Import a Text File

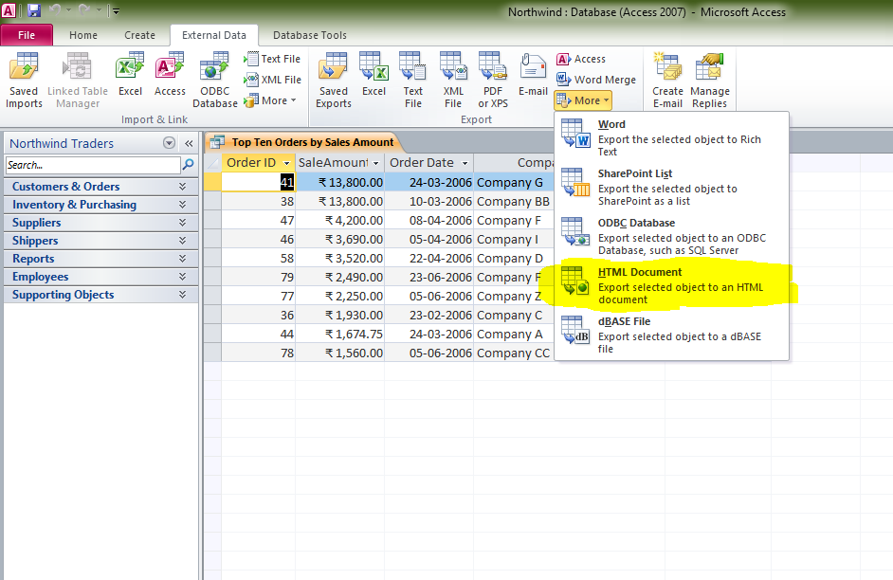pos(272,59)
